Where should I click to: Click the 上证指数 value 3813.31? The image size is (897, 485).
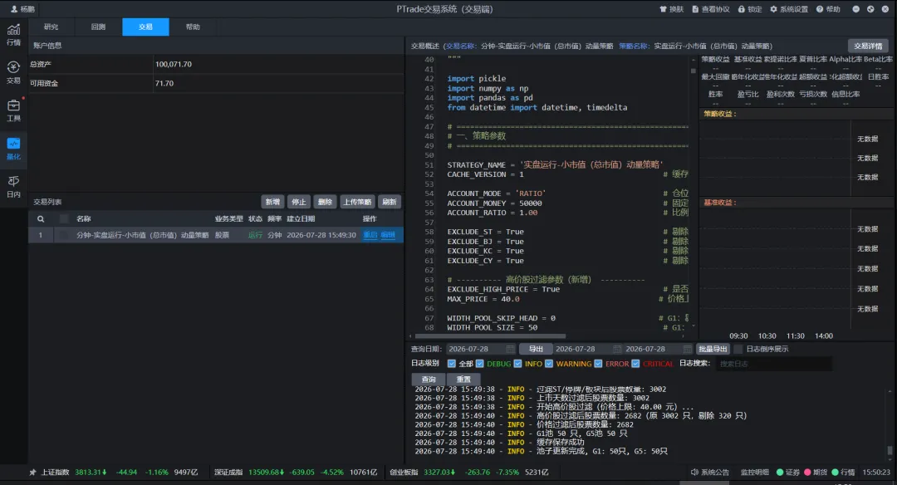point(91,473)
